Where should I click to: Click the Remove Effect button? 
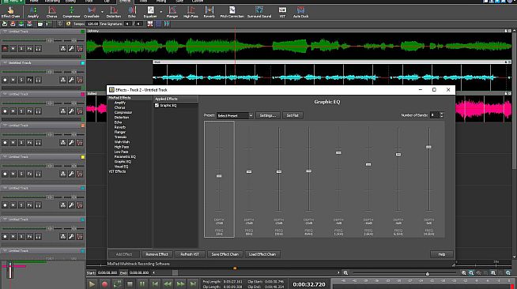(x=157, y=254)
